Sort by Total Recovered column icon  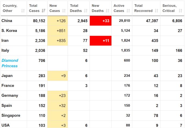(157, 11)
